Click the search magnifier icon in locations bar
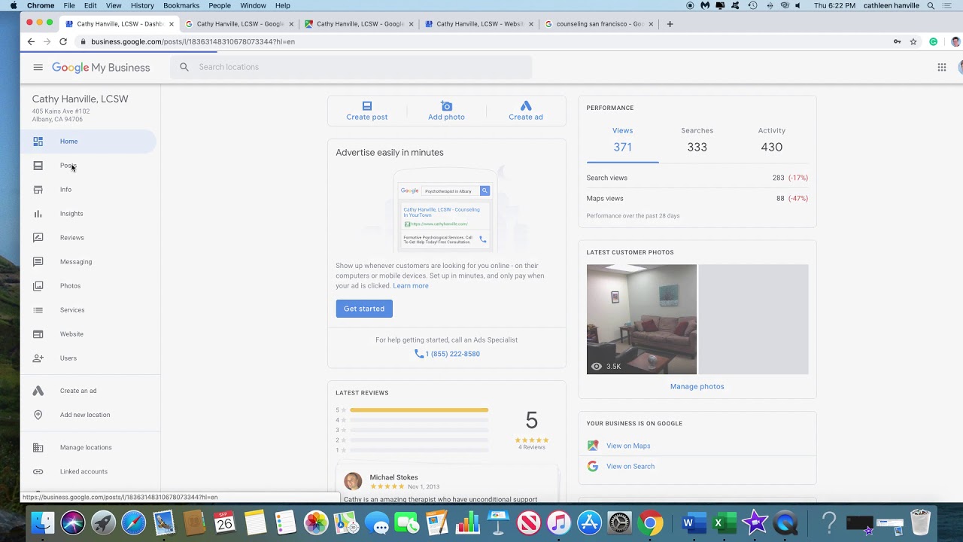The image size is (963, 542). [x=184, y=67]
